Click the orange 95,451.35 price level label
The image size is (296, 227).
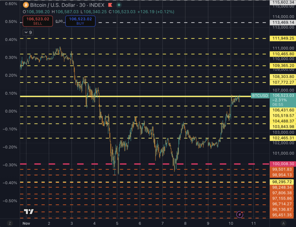(282, 215)
